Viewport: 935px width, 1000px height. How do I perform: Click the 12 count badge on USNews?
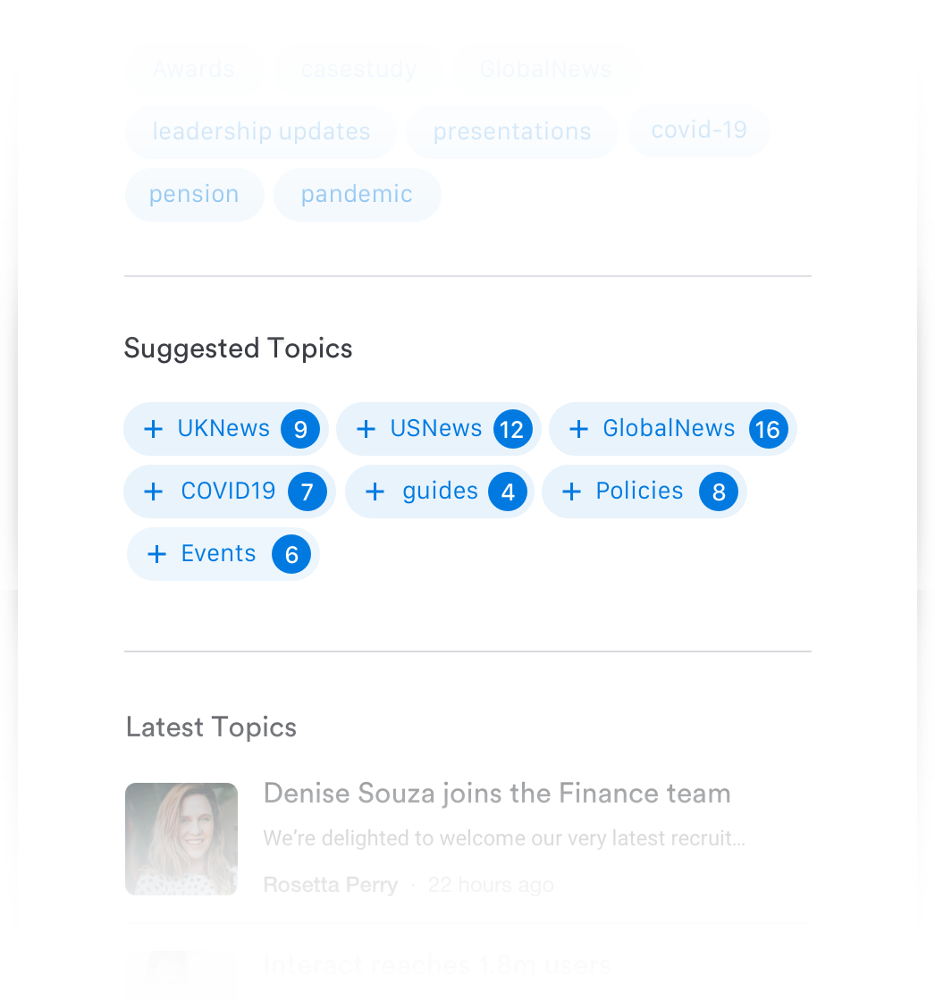click(x=512, y=429)
